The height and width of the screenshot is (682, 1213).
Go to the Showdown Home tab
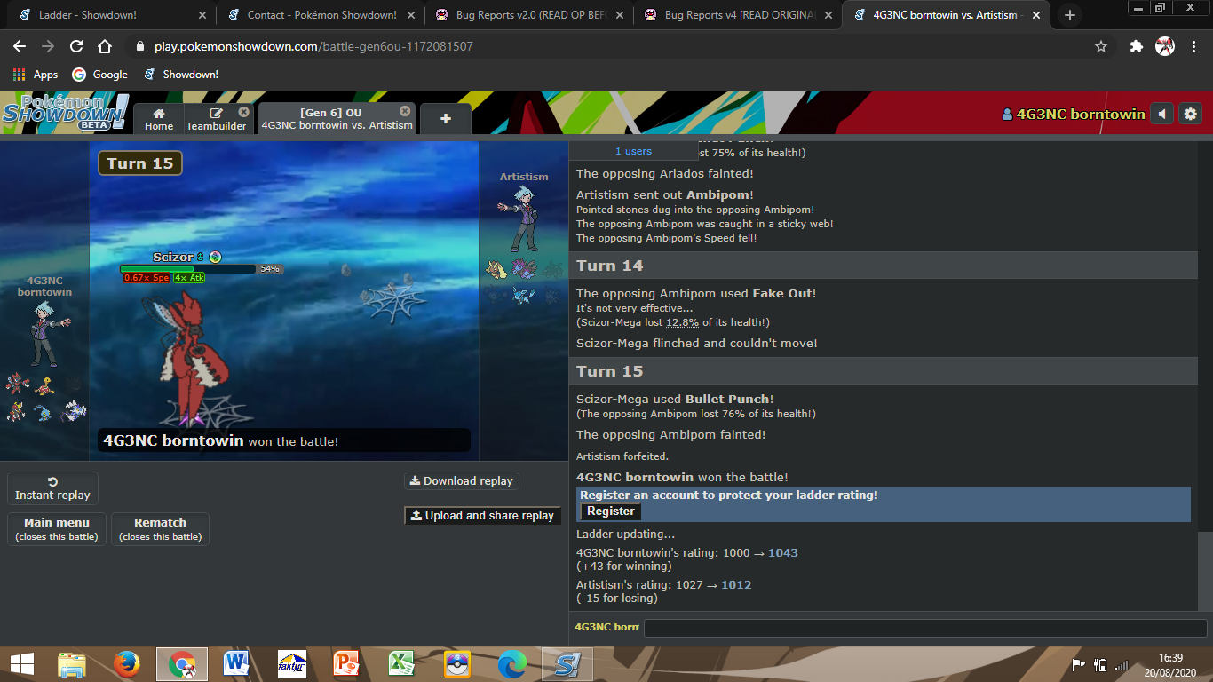point(159,119)
